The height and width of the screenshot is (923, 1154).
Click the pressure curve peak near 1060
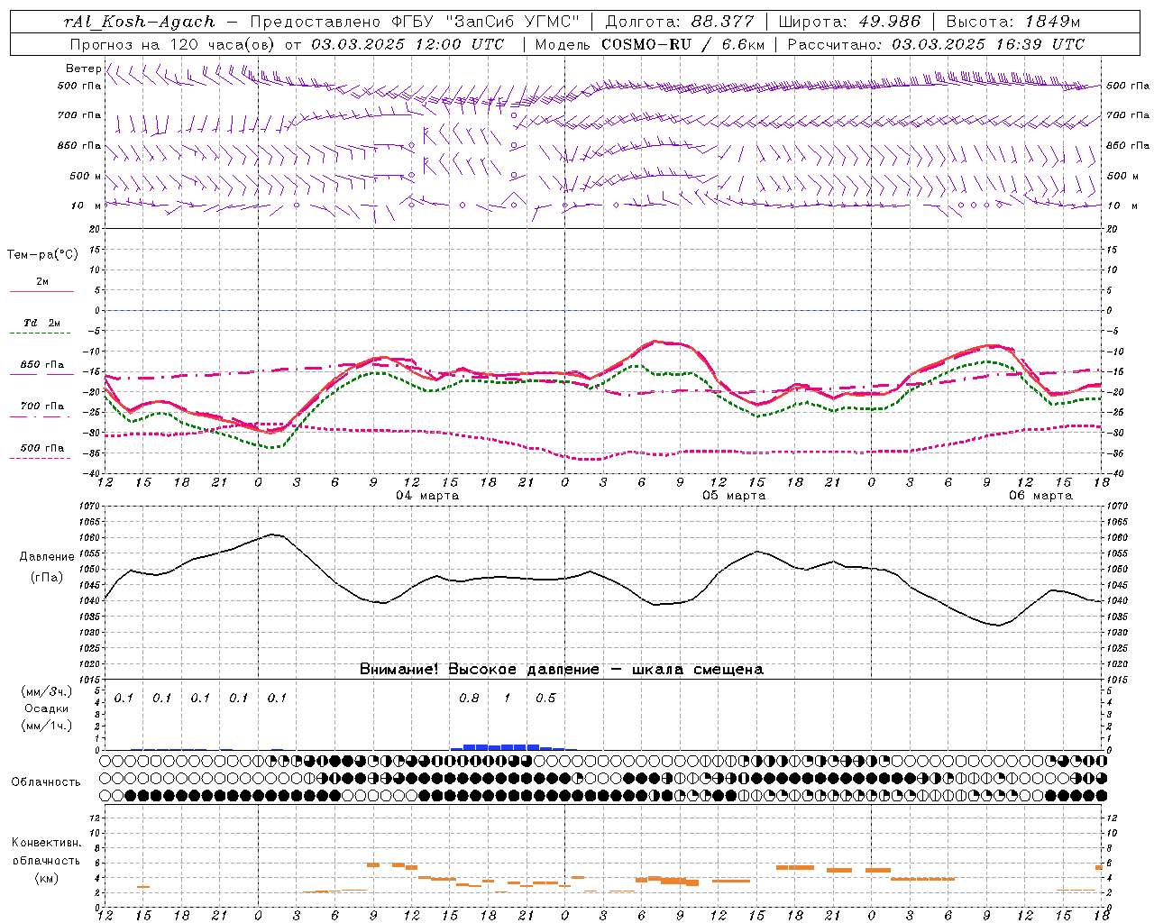273,535
